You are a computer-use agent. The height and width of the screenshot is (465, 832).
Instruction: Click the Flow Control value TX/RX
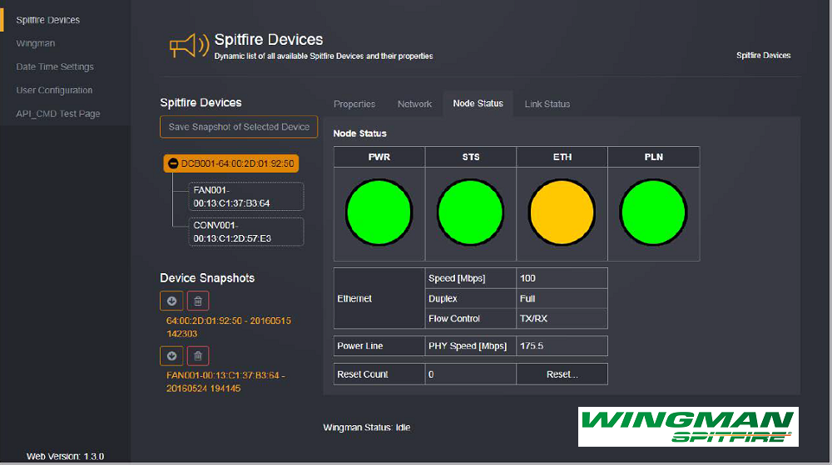click(x=562, y=319)
